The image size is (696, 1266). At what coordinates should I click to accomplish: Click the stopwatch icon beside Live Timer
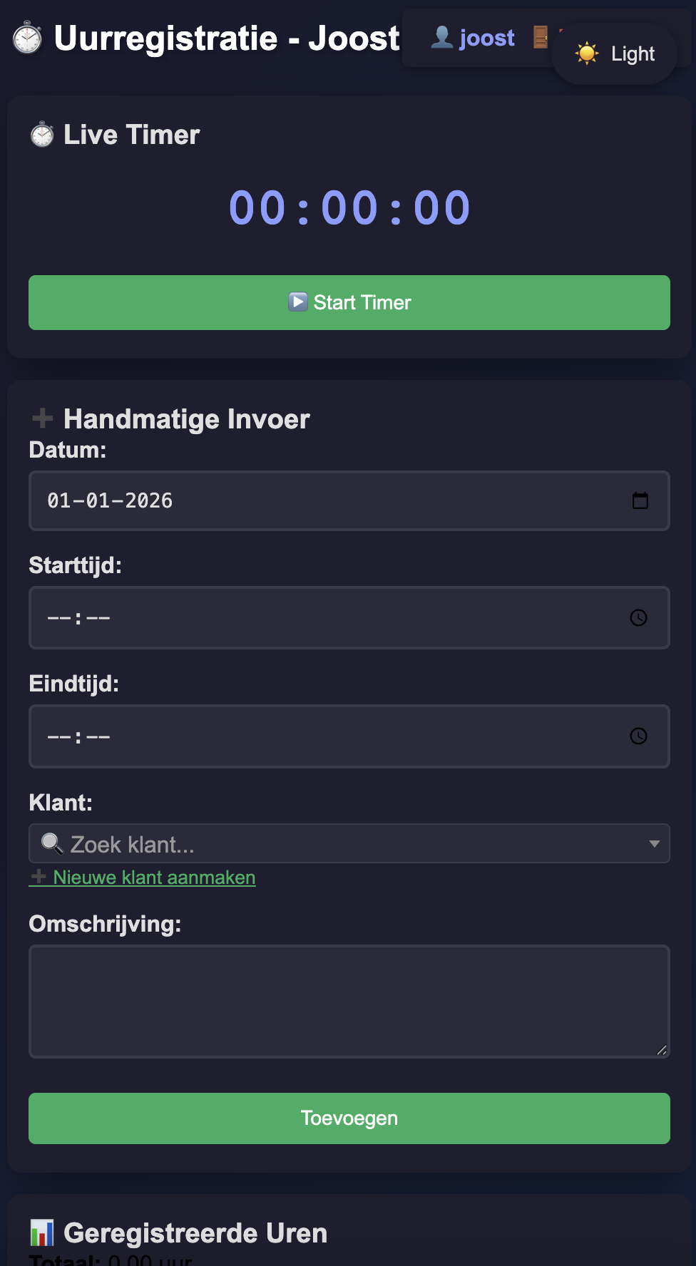43,134
